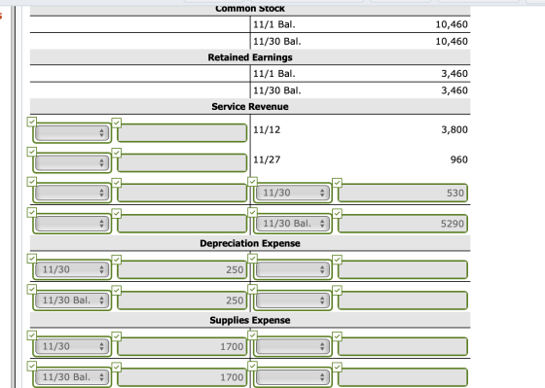The image size is (545, 388).
Task: Click green checkmark on Depreciation Expense 11/30 dropdown
Action: tap(31, 259)
